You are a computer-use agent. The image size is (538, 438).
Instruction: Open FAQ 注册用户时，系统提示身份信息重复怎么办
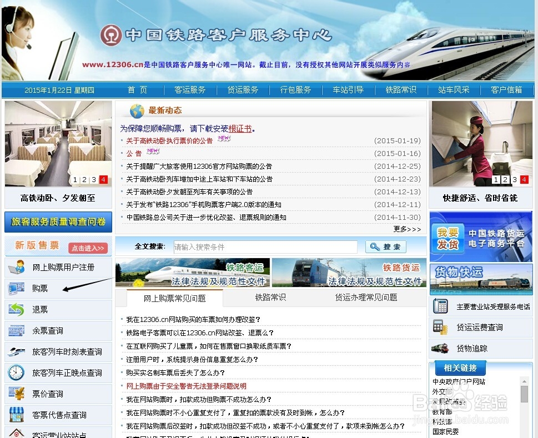pos(192,360)
